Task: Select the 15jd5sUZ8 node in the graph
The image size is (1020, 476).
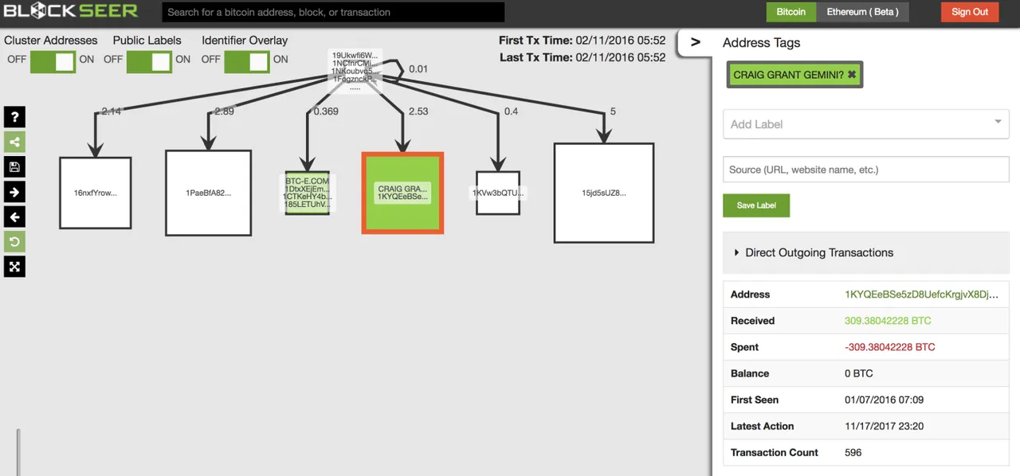Action: 604,193
